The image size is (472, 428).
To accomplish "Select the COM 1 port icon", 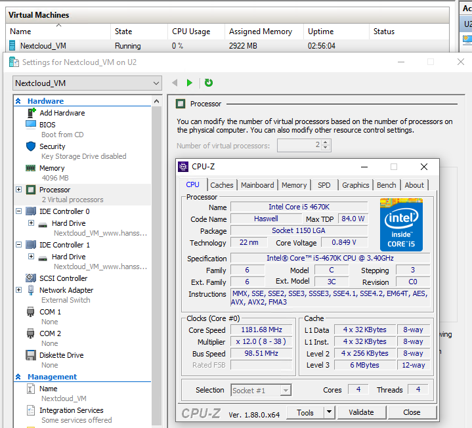I will pyautogui.click(x=30, y=312).
